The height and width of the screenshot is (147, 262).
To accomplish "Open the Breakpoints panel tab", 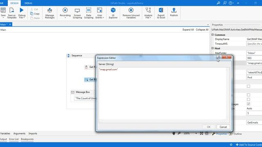I will tap(27, 139).
